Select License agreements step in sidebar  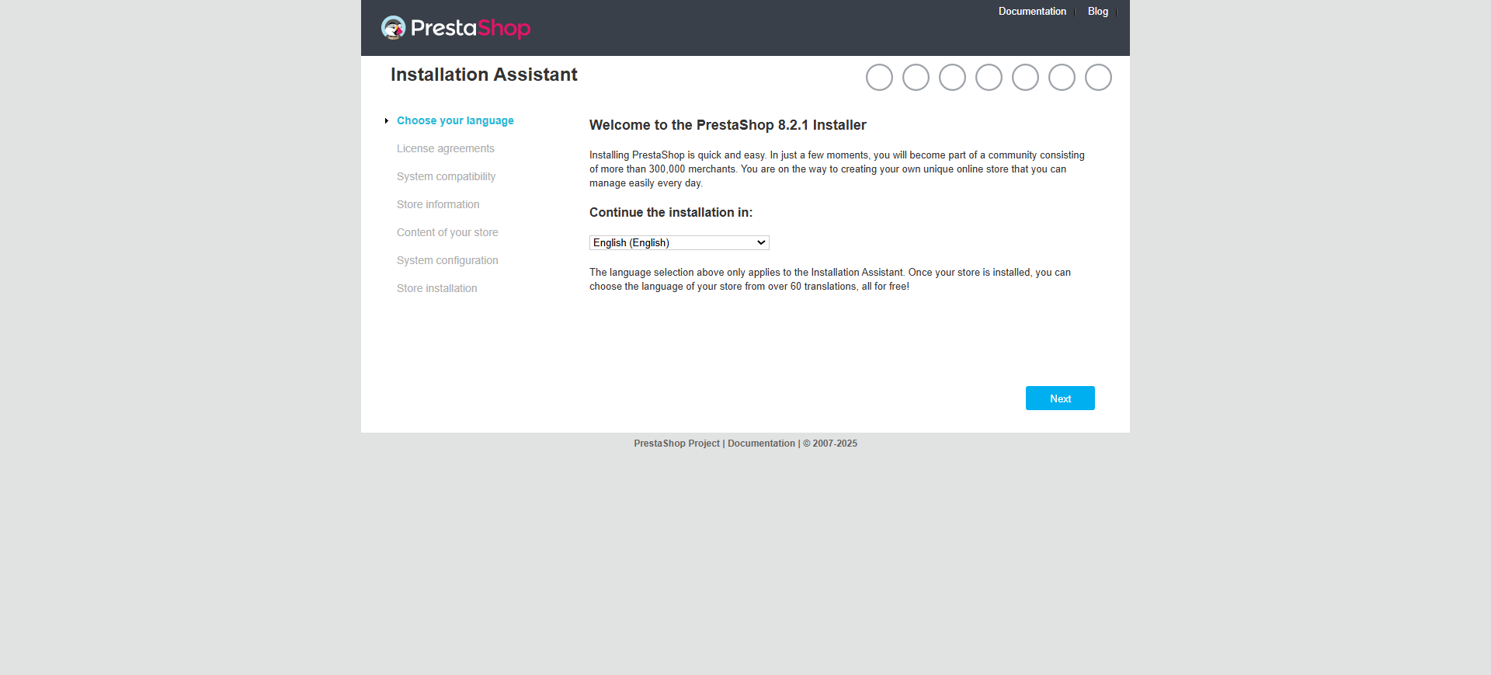point(445,148)
